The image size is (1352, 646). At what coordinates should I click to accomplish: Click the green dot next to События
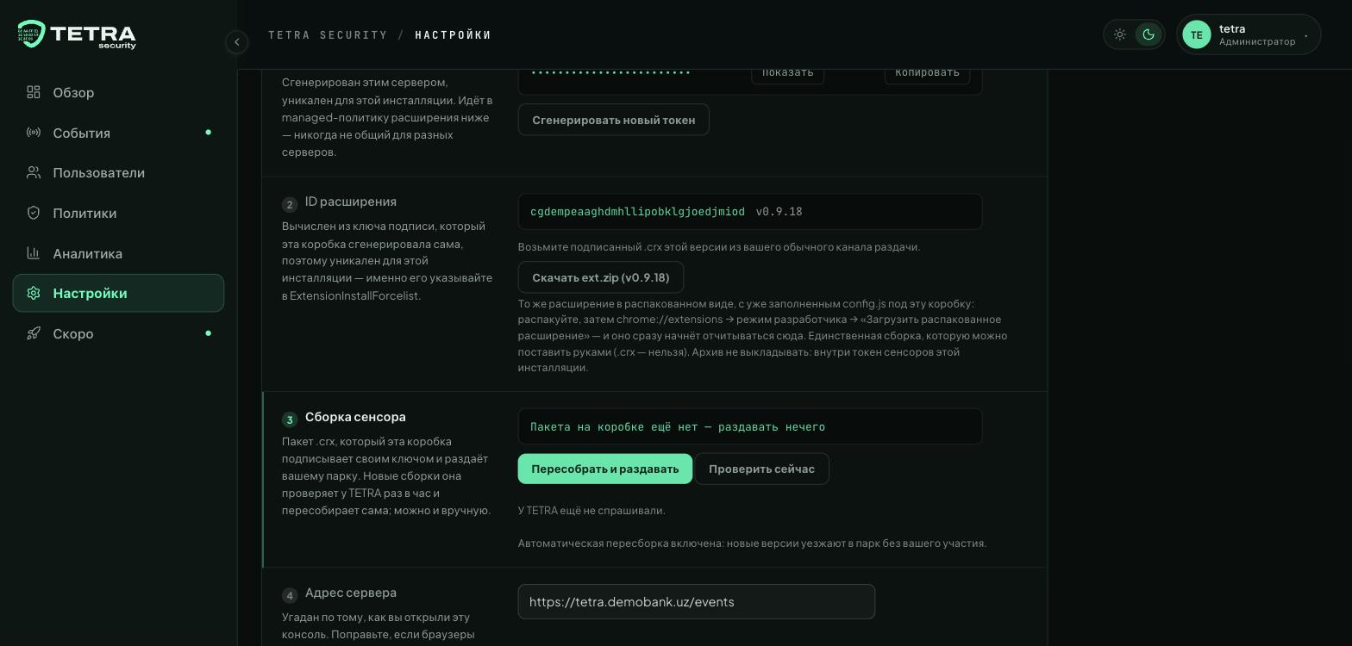208,133
